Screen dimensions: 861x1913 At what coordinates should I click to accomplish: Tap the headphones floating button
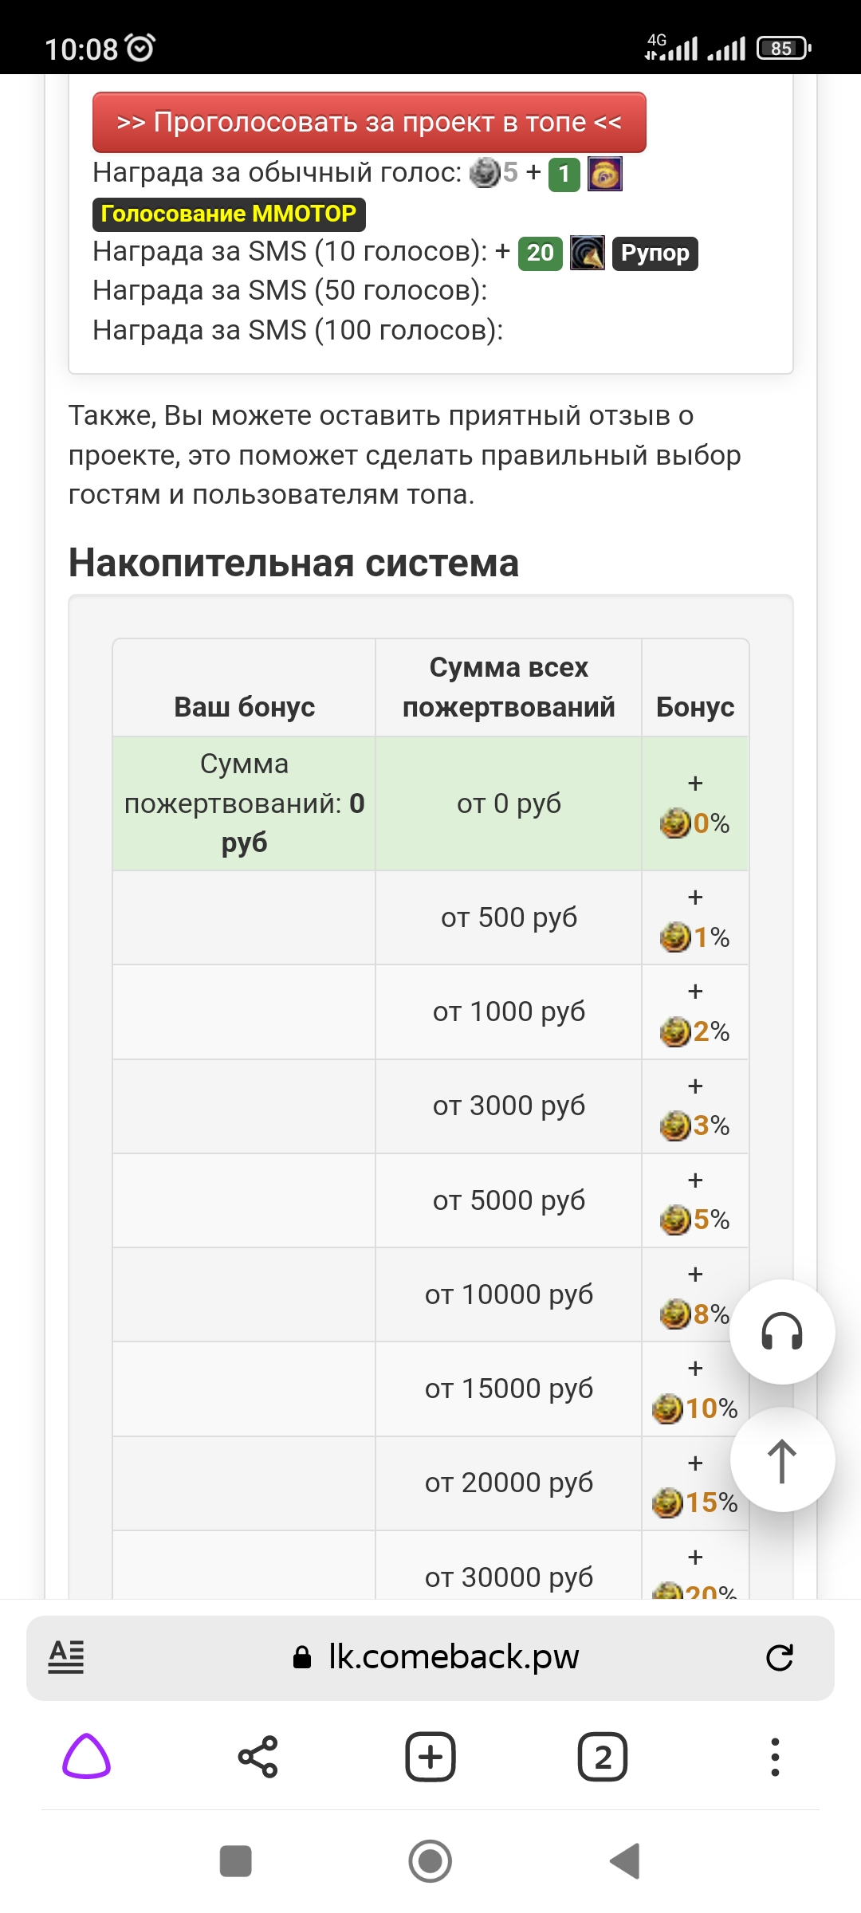(x=784, y=1332)
